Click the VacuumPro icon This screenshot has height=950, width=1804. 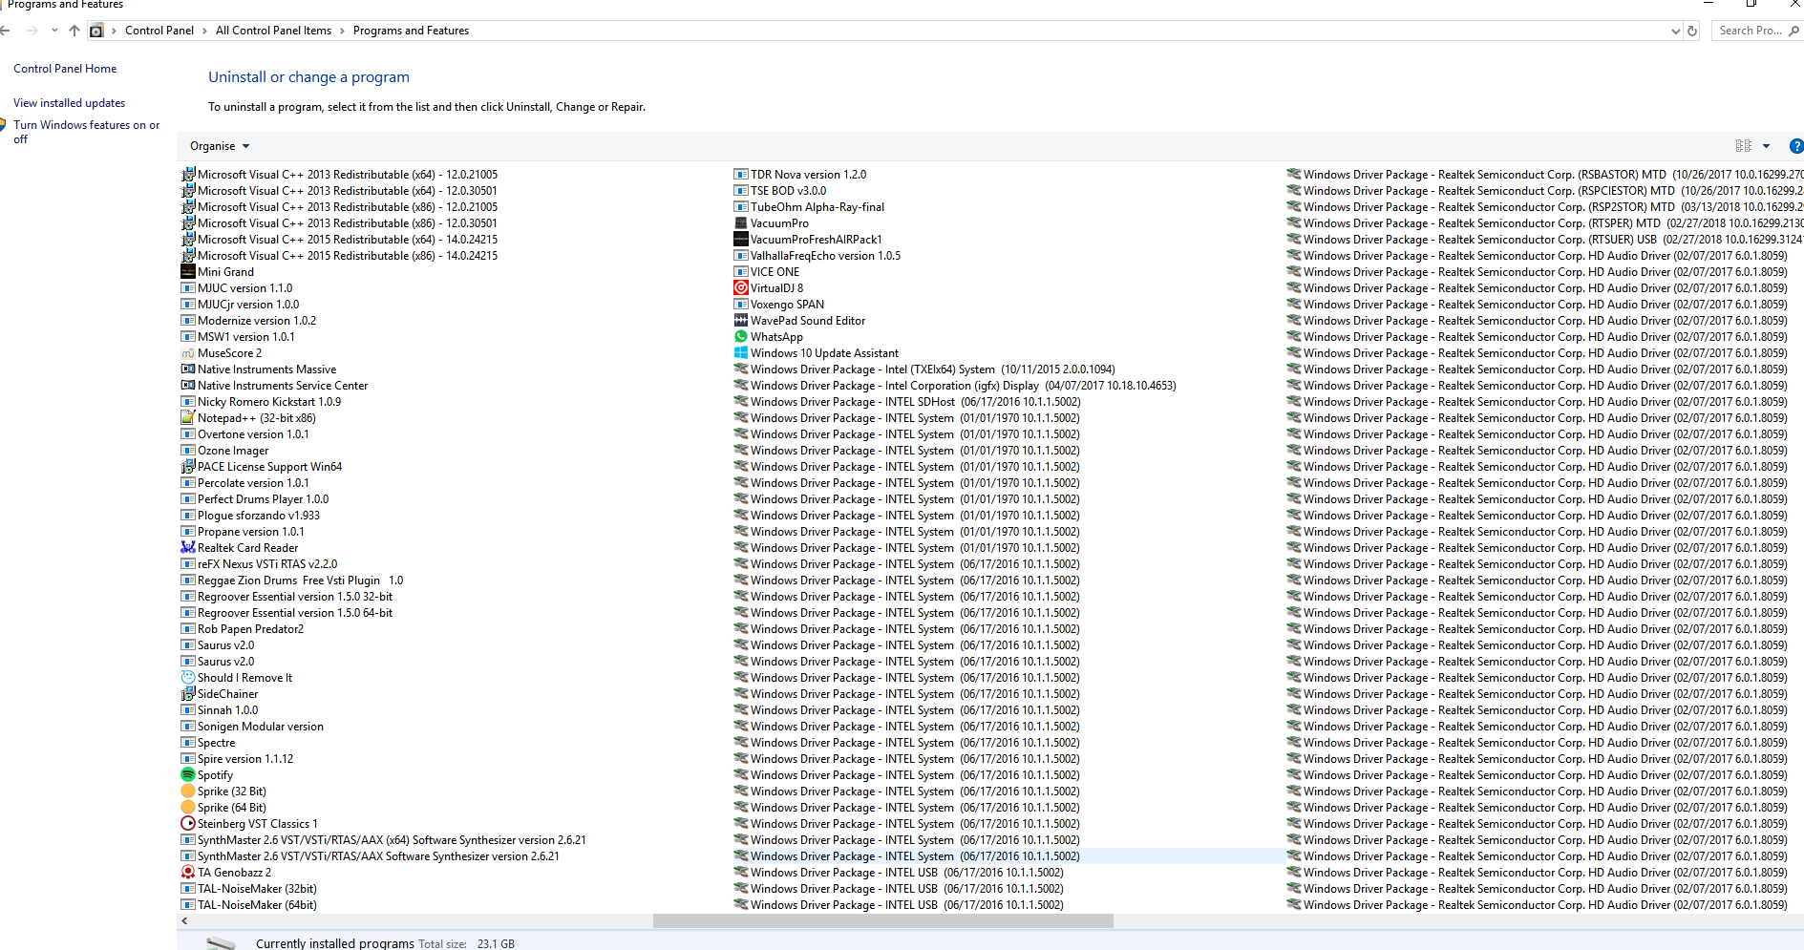click(741, 222)
